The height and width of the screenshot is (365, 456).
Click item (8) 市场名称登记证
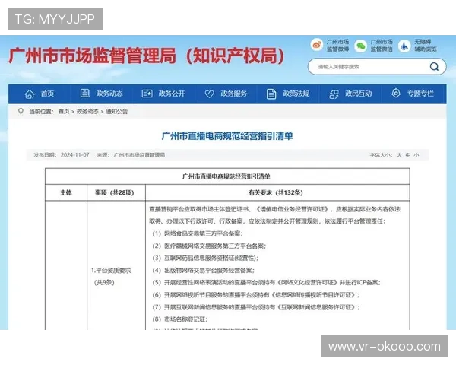pyautogui.click(x=180, y=319)
